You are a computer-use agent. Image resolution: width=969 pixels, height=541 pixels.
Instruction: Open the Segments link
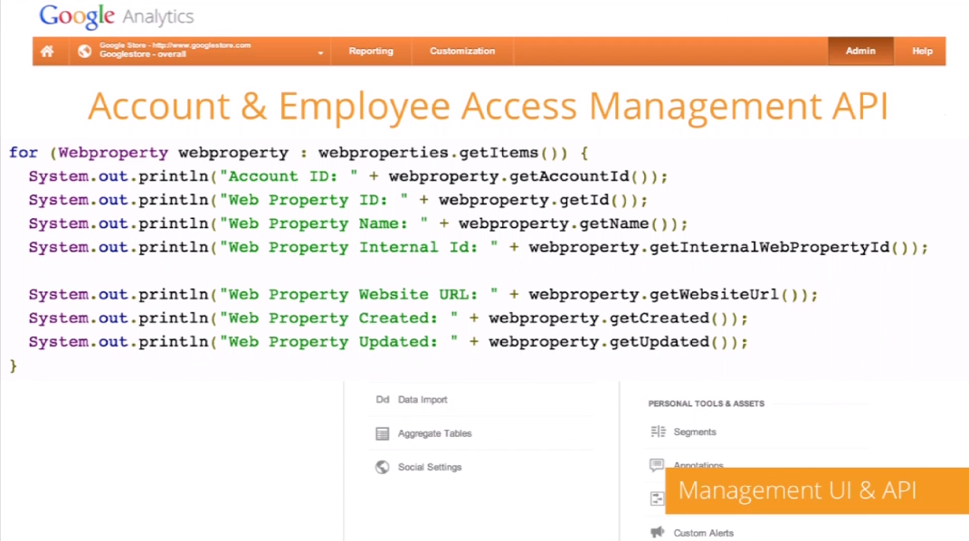[x=695, y=432]
